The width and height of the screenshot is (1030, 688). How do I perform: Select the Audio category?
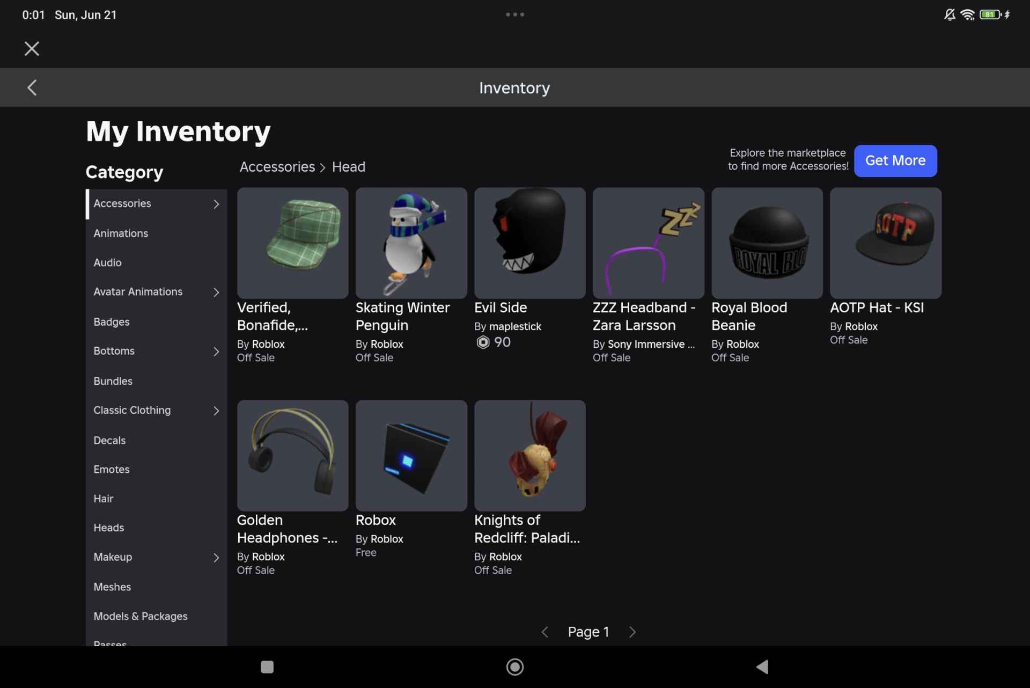[x=156, y=262]
